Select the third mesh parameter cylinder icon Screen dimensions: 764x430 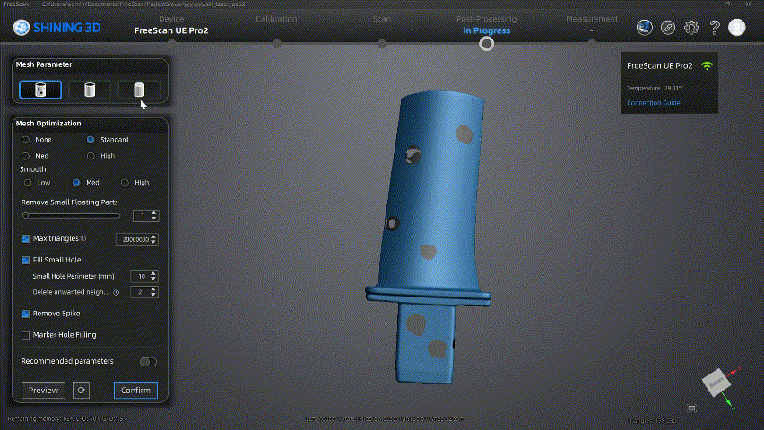[x=139, y=90]
